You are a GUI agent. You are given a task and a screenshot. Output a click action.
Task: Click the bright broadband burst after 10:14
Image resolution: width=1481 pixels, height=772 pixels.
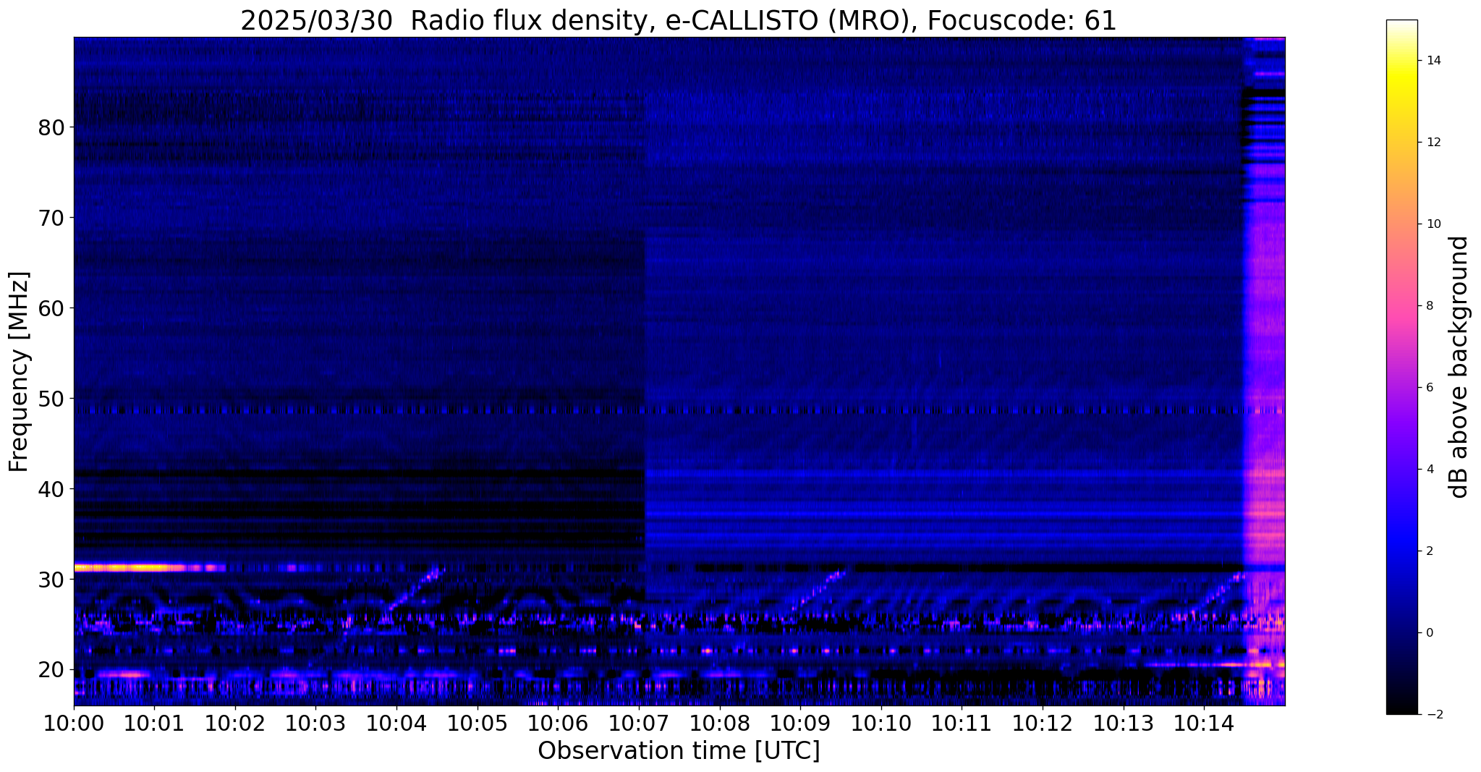click(x=1264, y=371)
